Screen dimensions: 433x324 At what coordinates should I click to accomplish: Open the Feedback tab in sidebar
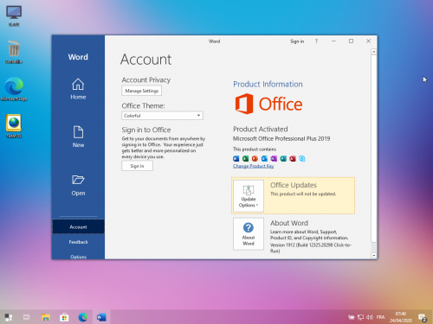[78, 242]
